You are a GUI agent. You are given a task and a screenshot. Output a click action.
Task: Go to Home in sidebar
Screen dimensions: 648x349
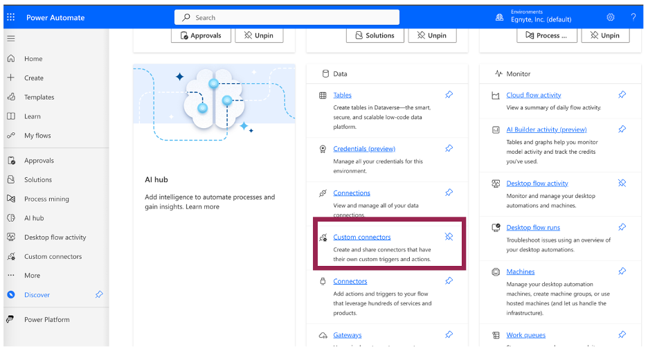(x=33, y=59)
